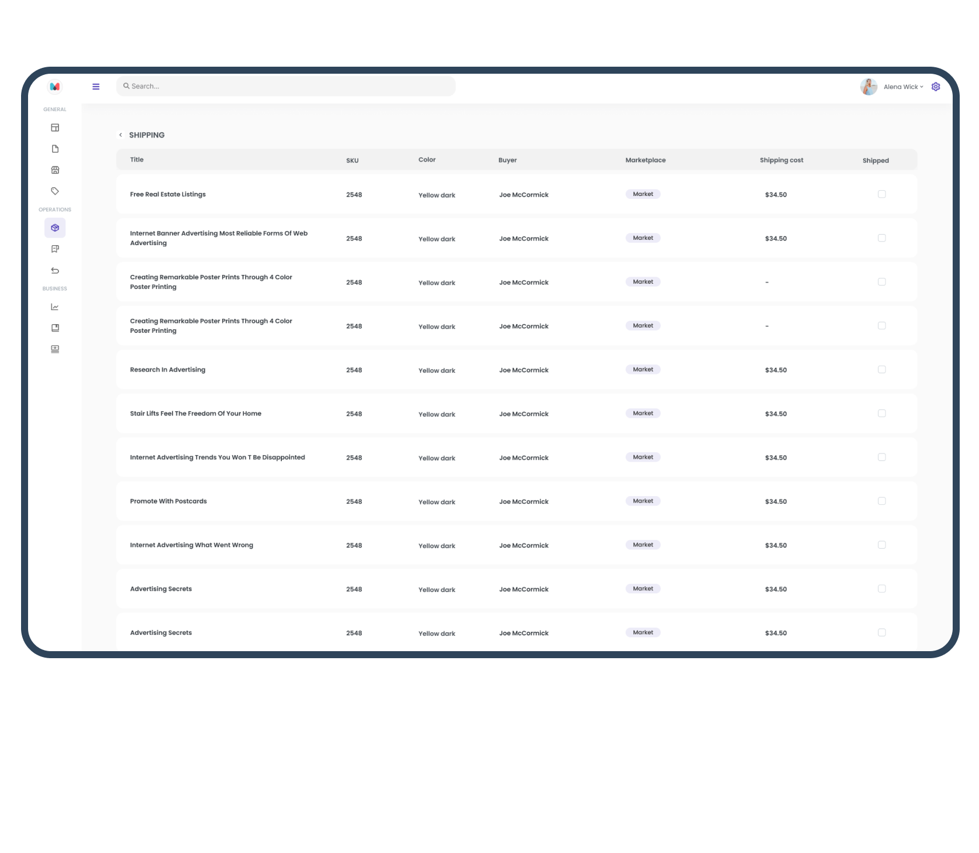Screen dimensions: 979x853
Task: Click the search magnifier icon
Action: pos(126,86)
